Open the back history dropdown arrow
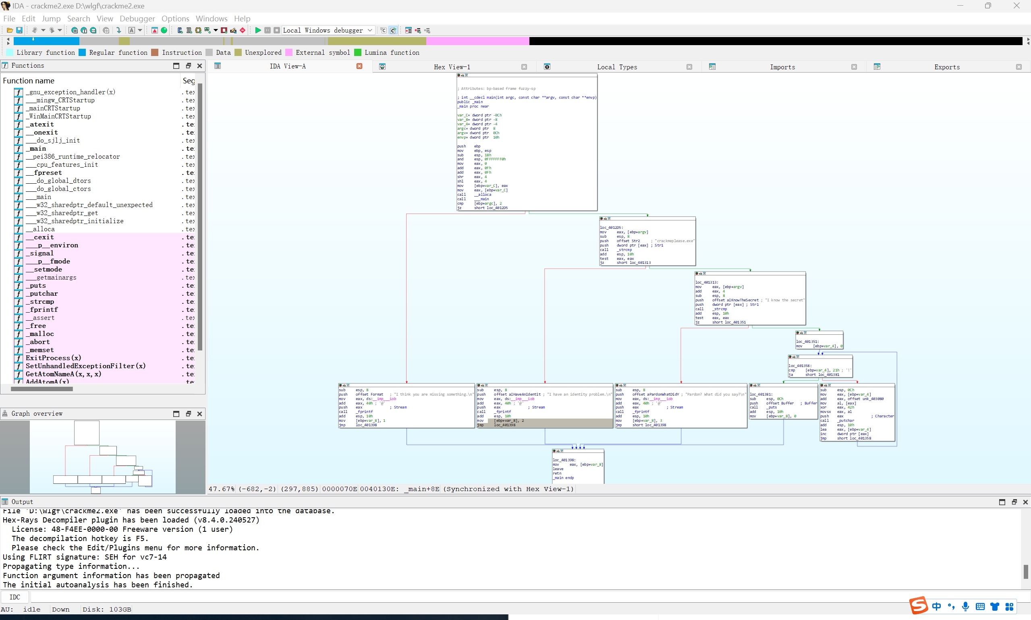The width and height of the screenshot is (1031, 620). [43, 30]
